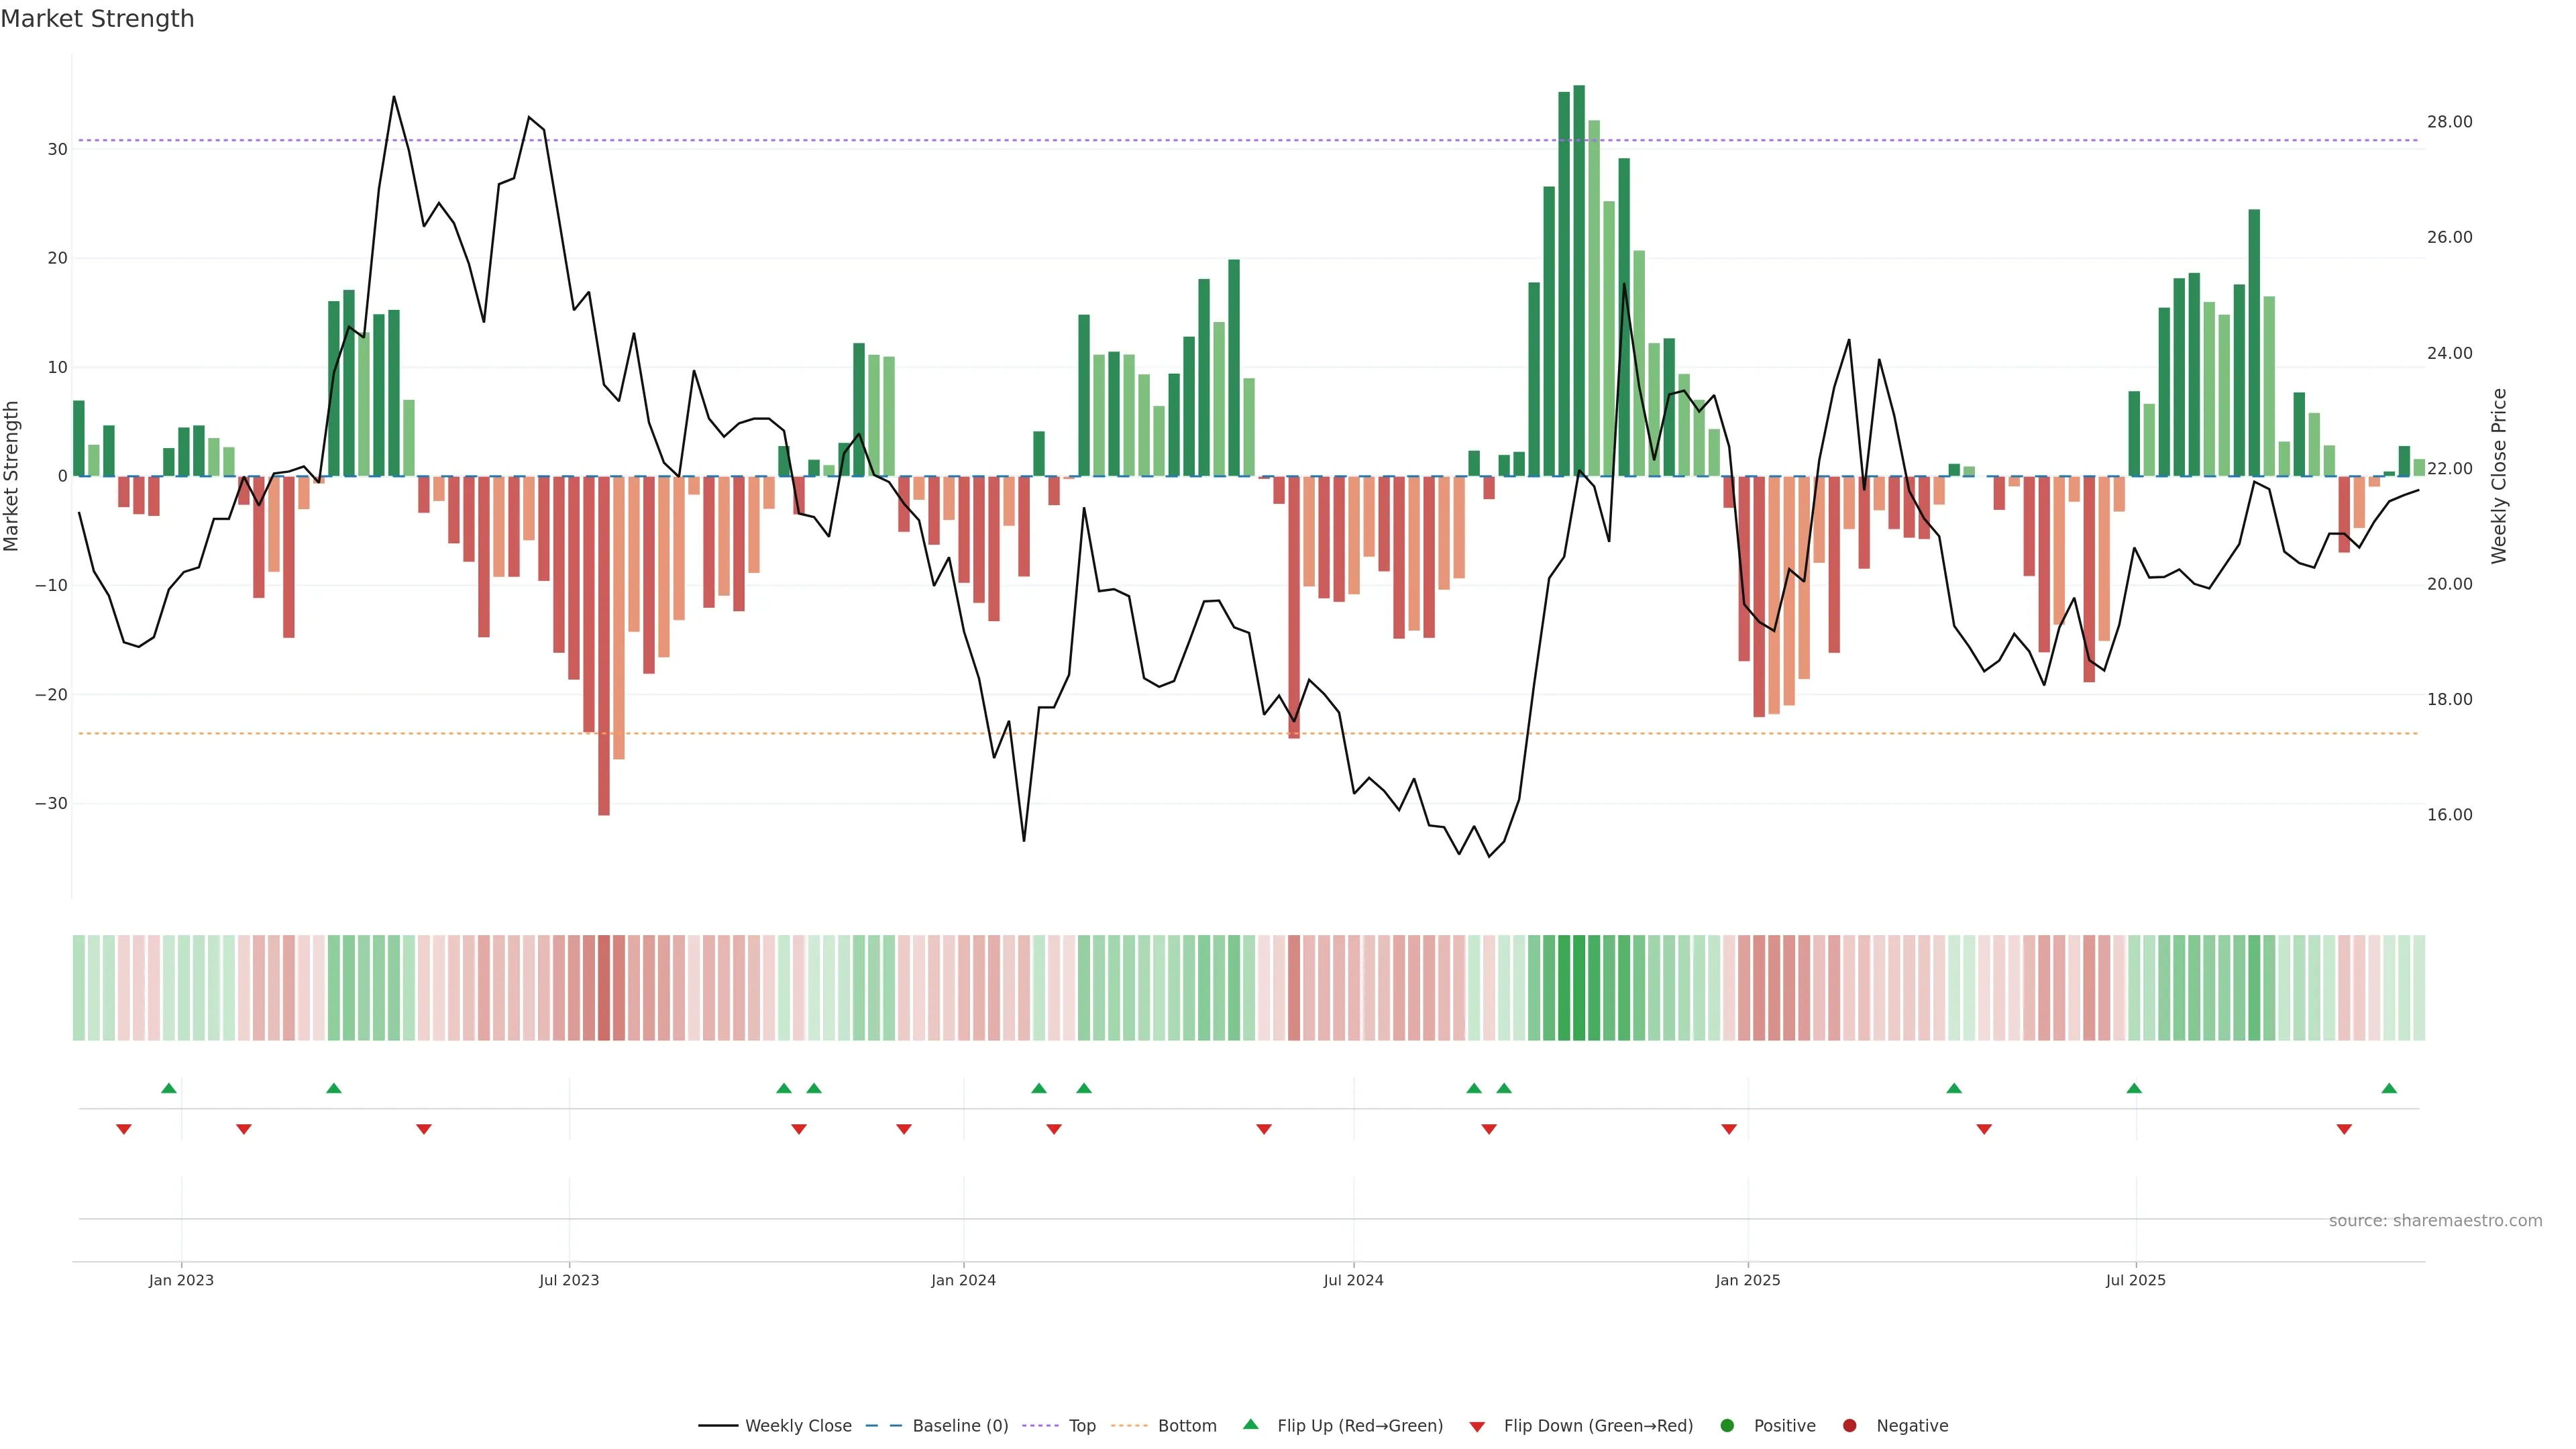Screen dimensions: 2576x1449
Task: Click the Flip Down red triangle legend icon
Action: click(x=1477, y=1427)
